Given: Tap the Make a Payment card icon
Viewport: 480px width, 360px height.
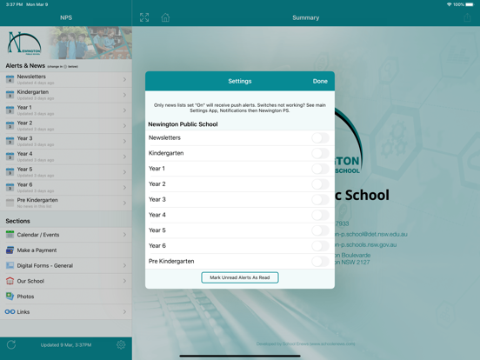Looking at the screenshot, I should (x=10, y=250).
